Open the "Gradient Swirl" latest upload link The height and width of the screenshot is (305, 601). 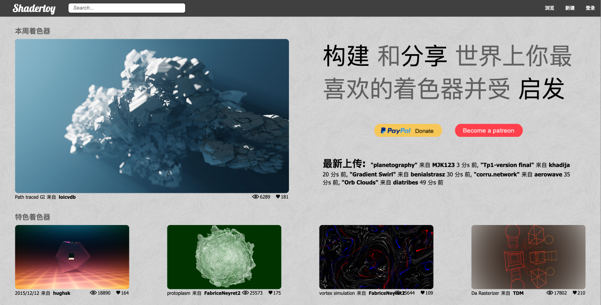[x=373, y=174]
